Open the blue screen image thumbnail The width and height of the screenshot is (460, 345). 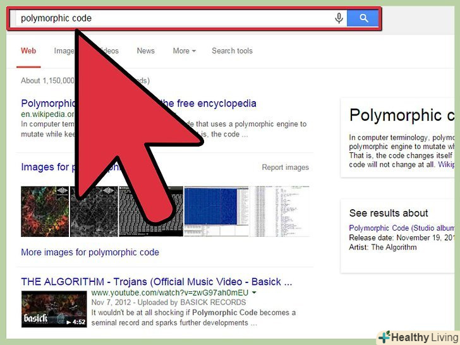coord(216,211)
